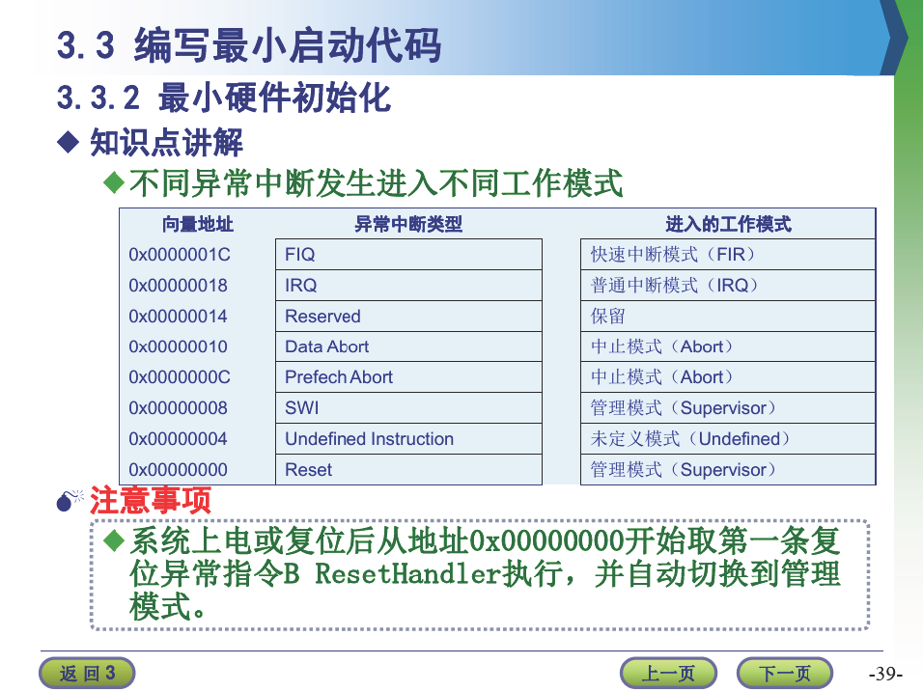Click the Data Abort cell
The height and width of the screenshot is (692, 923).
pyautogui.click(x=408, y=346)
